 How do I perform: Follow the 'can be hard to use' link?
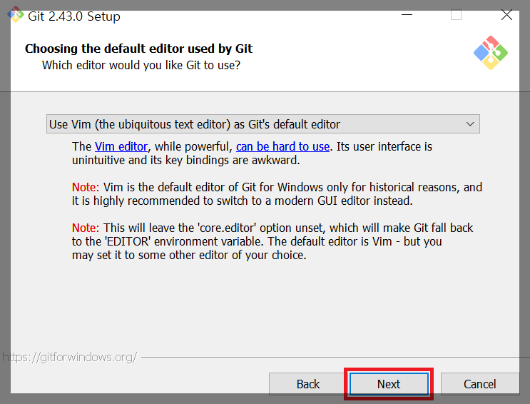click(x=282, y=146)
